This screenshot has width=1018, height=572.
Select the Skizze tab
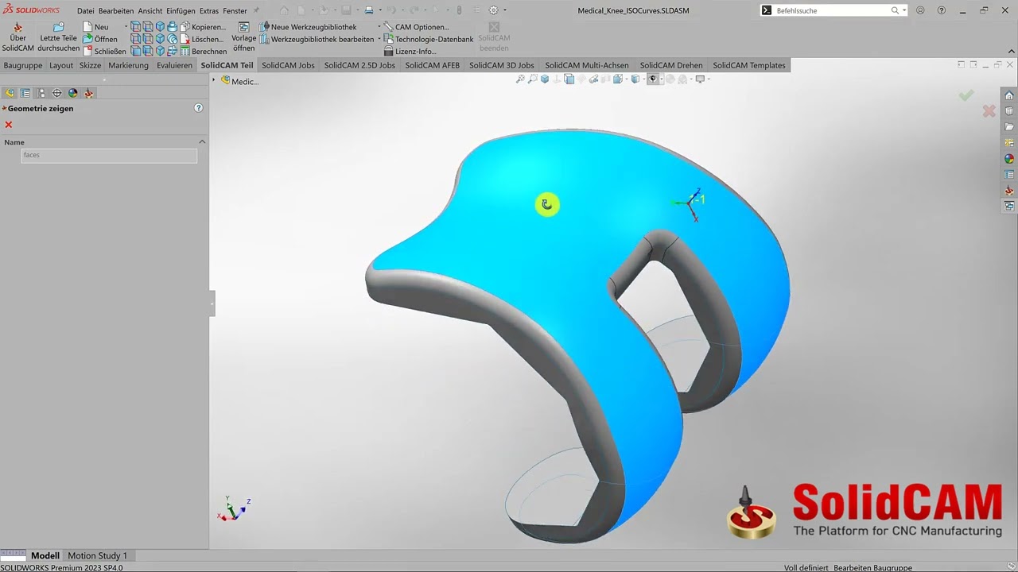pyautogui.click(x=90, y=65)
